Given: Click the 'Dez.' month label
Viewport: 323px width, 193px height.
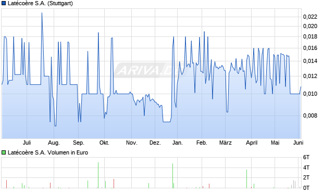Looking at the screenshot, I should 155,143.
